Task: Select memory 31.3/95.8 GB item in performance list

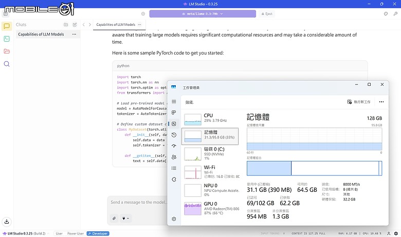Action: click(210, 136)
